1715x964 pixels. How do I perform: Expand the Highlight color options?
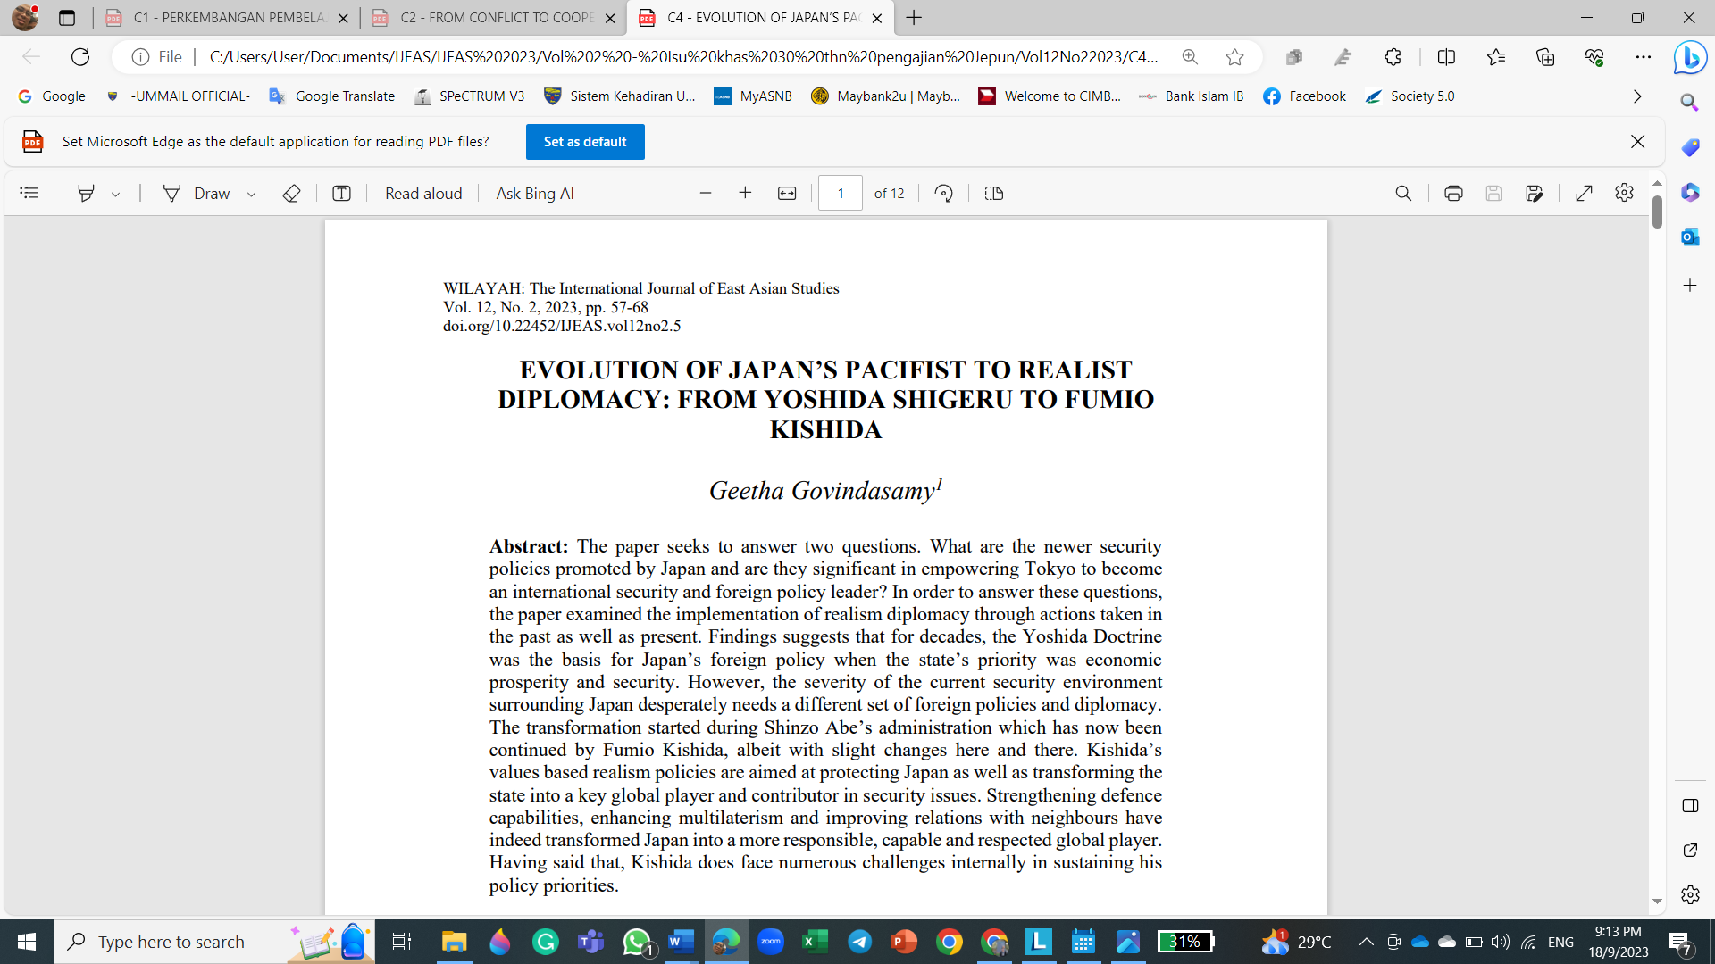pyautogui.click(x=116, y=194)
